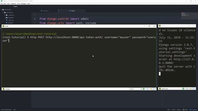Screen dimensions: 198x111
Task: Open the View menu in Atom
Action: 8,4
